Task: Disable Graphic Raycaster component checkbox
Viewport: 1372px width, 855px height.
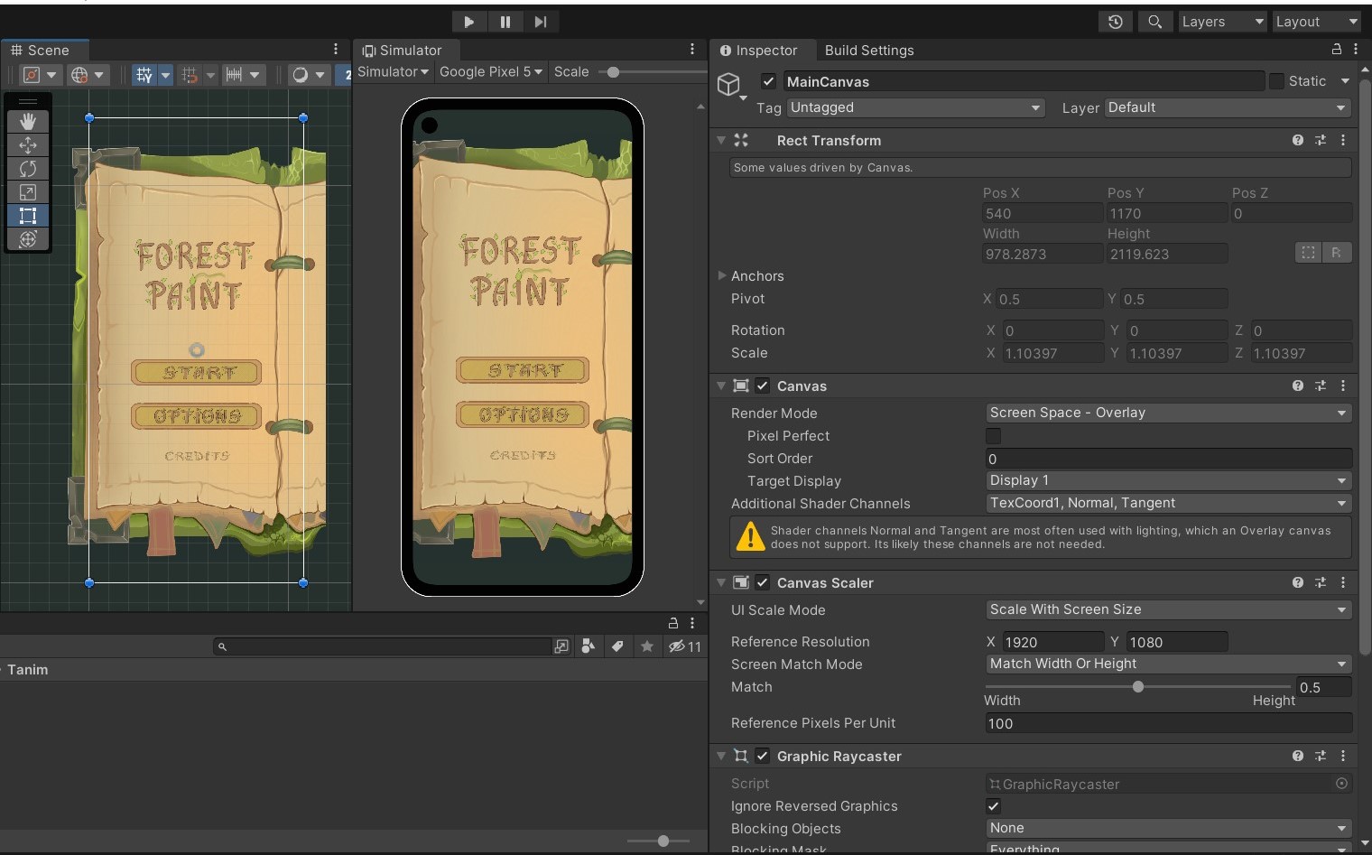Action: (x=763, y=756)
